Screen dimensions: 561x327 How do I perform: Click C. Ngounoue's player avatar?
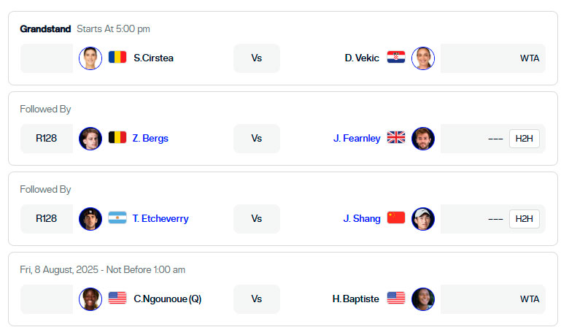pyautogui.click(x=90, y=299)
